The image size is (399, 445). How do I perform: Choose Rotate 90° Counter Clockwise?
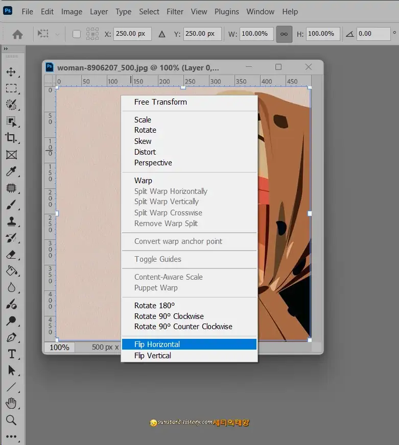[189, 327]
